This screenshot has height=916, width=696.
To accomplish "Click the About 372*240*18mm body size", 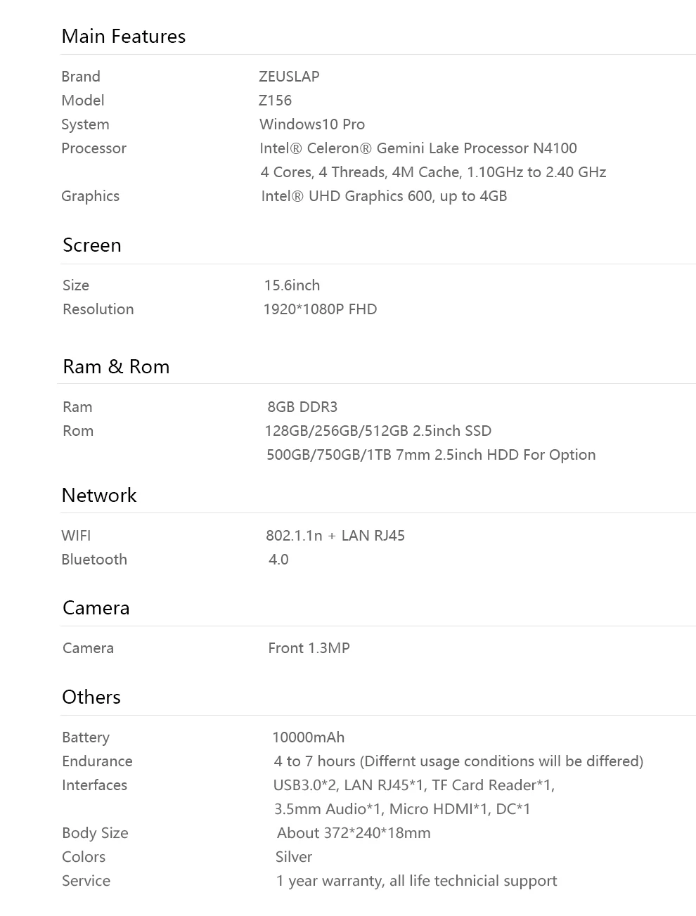I will [354, 833].
